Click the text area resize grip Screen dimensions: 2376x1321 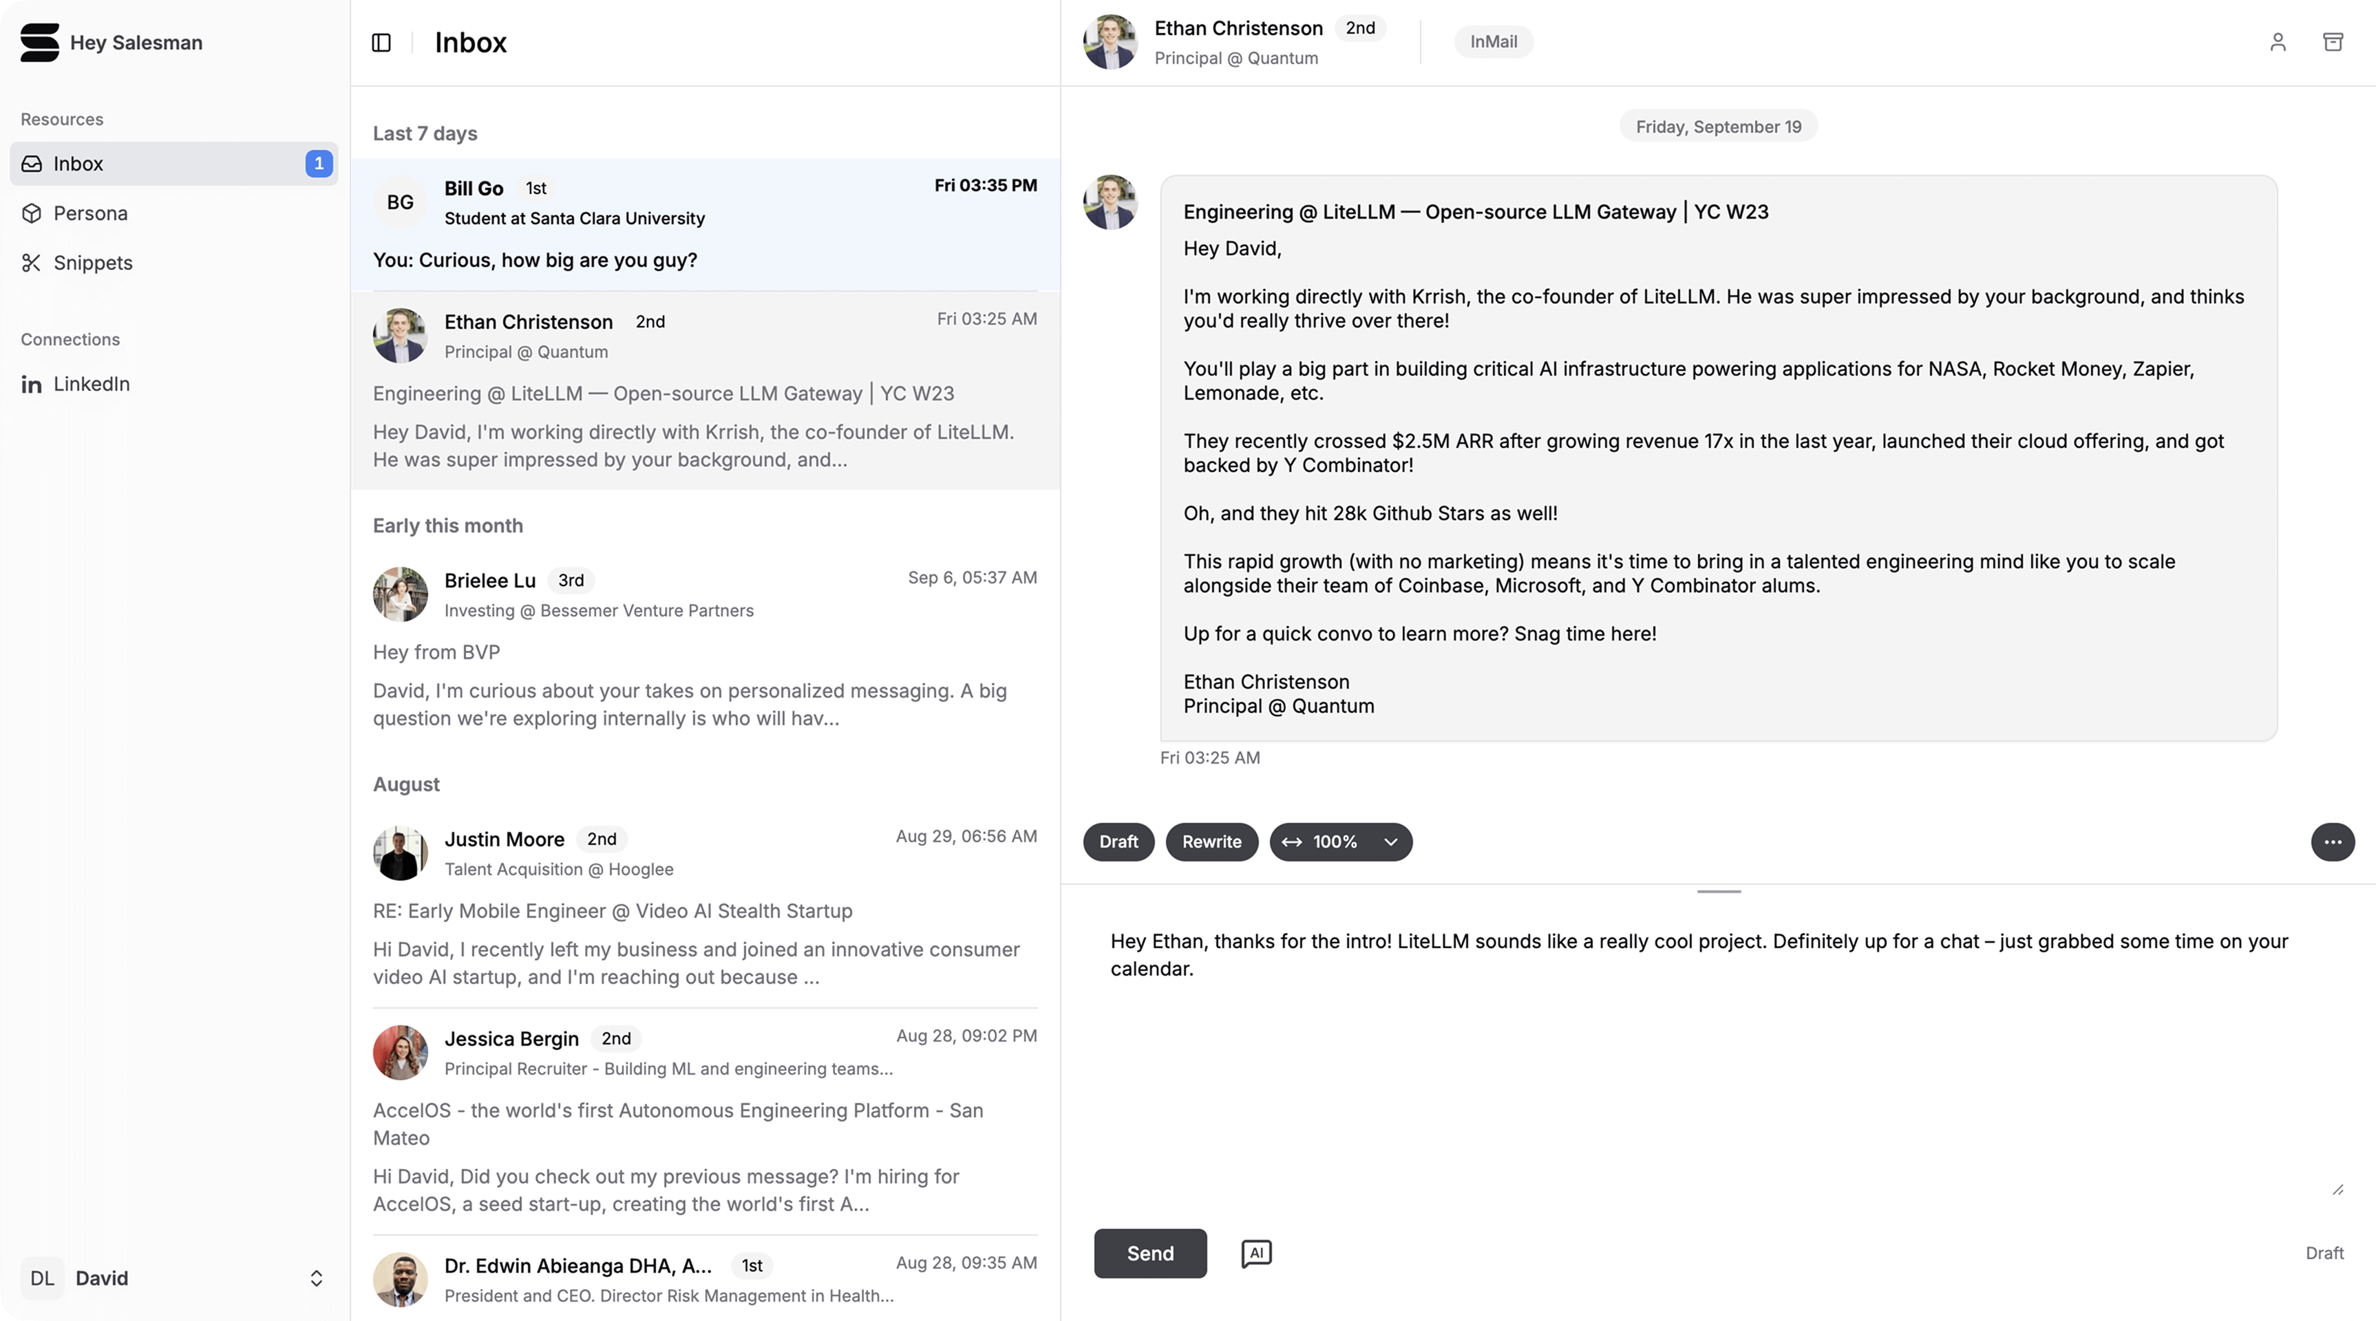(2337, 1190)
